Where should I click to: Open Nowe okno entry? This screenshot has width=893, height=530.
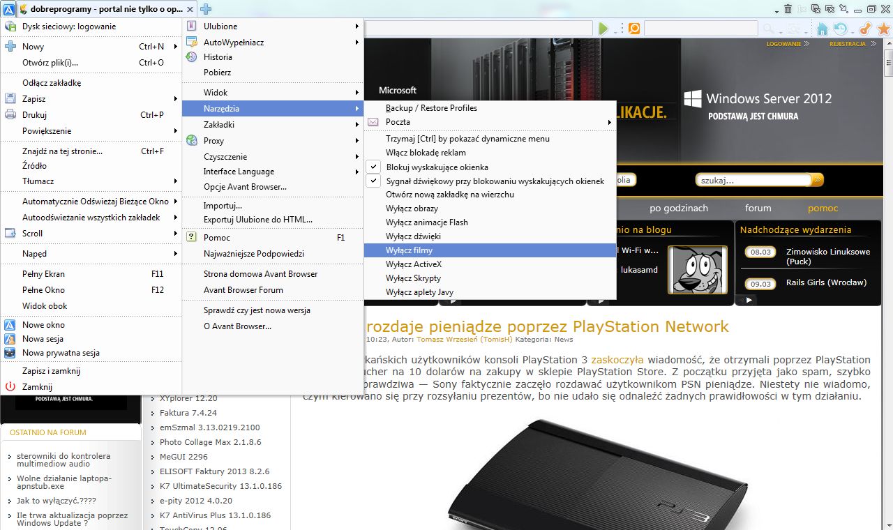click(91, 325)
